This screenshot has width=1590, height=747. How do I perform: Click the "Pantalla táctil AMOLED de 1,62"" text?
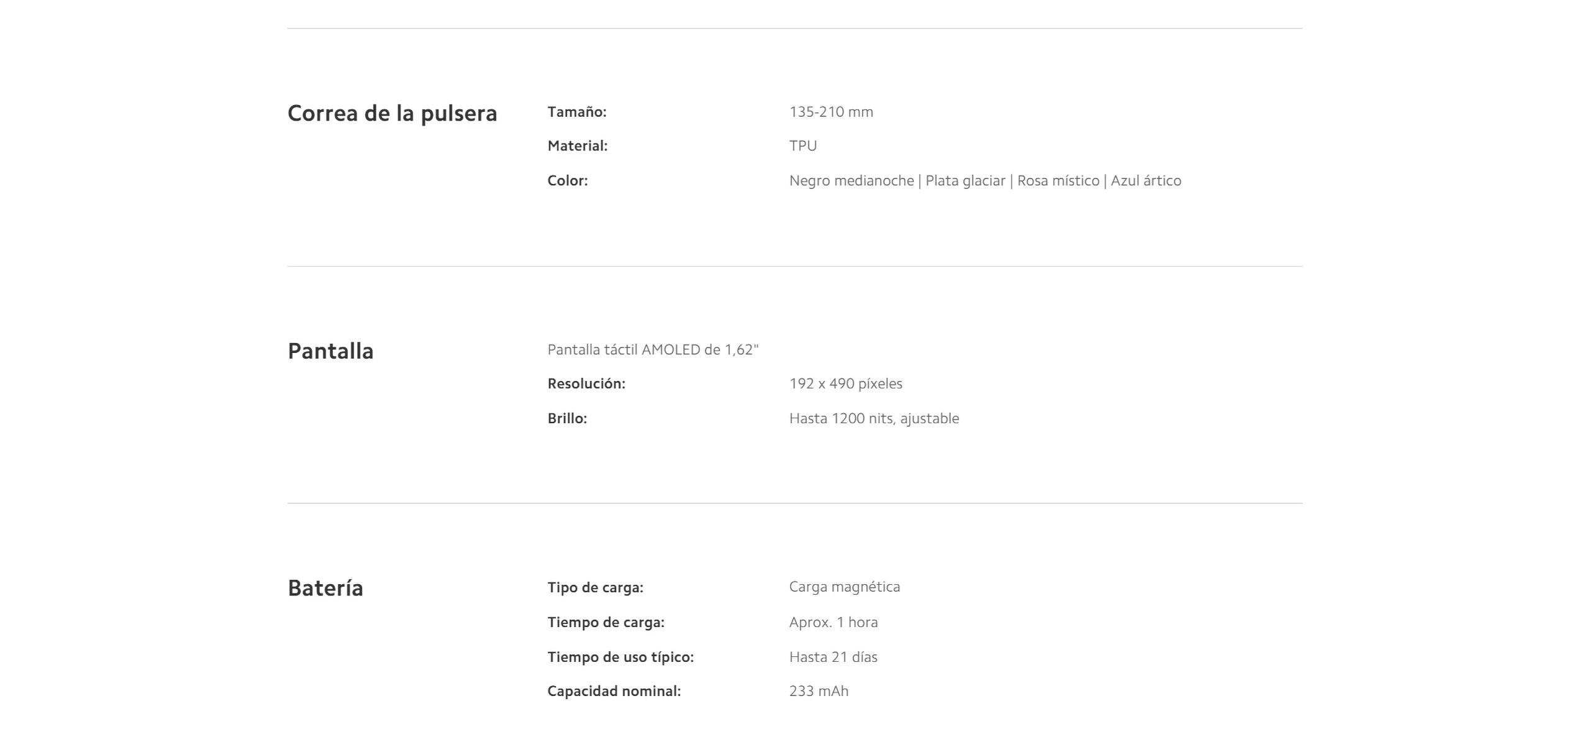coord(653,350)
